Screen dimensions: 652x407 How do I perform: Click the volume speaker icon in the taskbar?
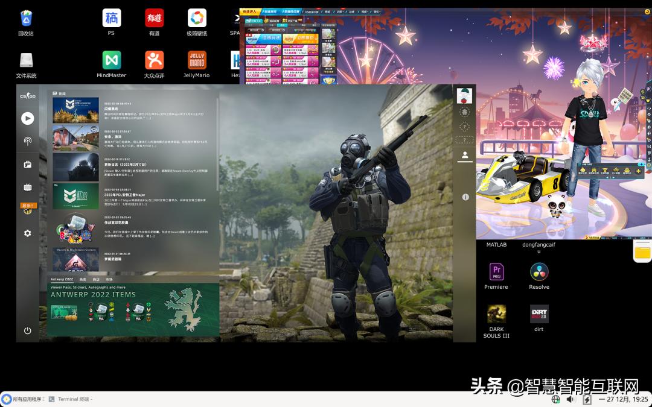point(570,399)
